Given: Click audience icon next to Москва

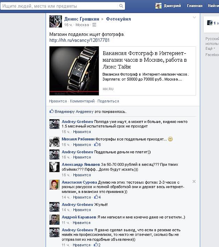Looking at the screenshot, I should 94,25.
